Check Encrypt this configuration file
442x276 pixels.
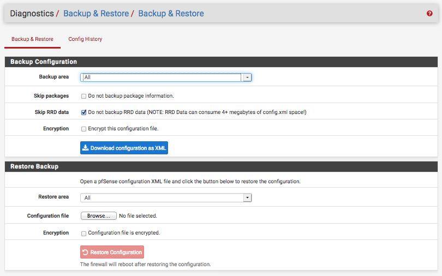(83, 129)
